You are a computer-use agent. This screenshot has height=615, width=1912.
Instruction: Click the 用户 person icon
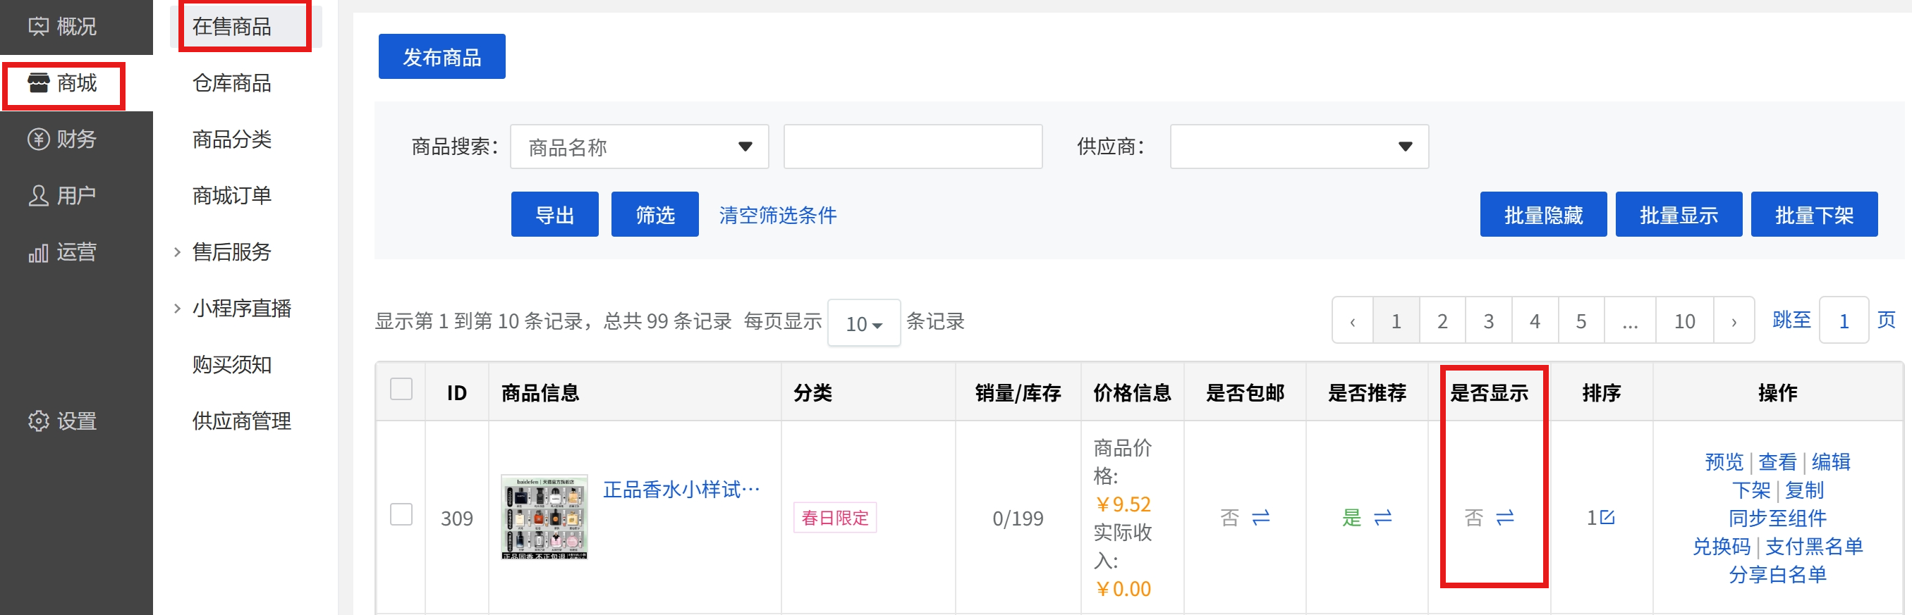click(38, 196)
